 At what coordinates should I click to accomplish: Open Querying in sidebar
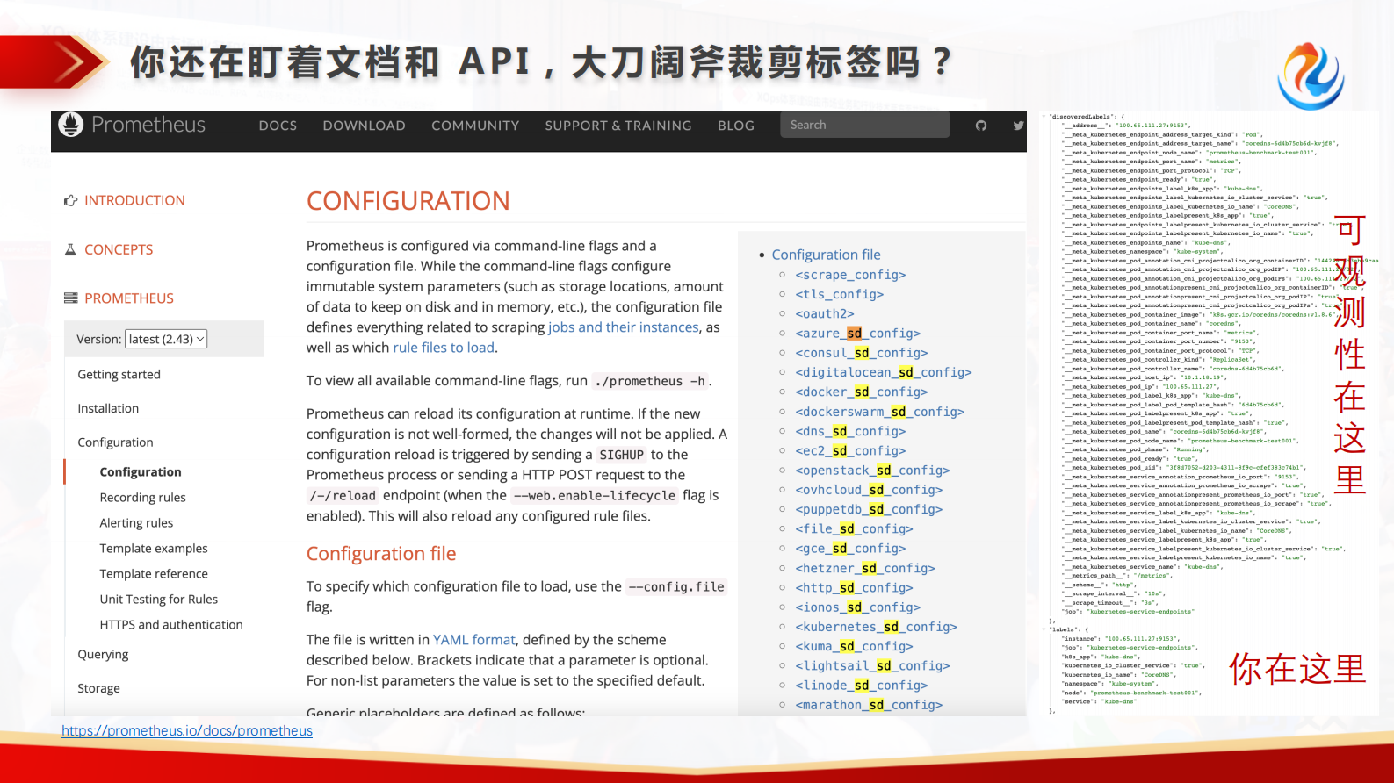tap(103, 654)
